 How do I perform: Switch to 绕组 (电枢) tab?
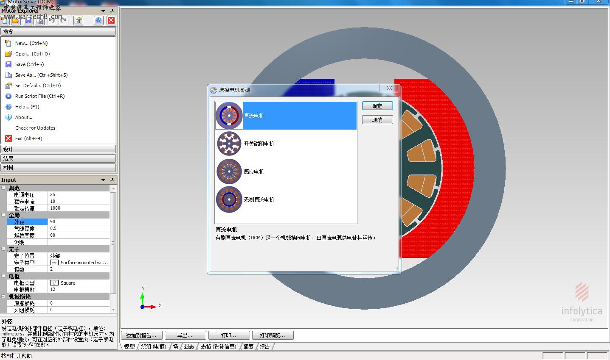(154, 346)
